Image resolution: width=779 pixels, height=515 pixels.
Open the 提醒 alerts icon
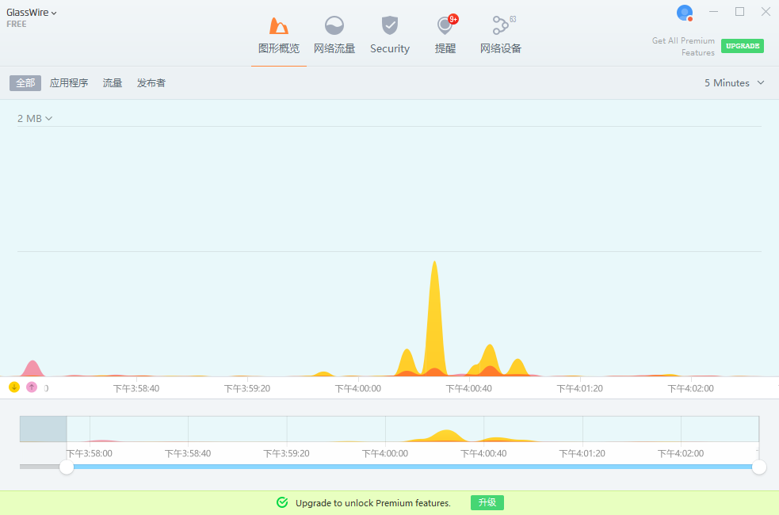tap(445, 26)
